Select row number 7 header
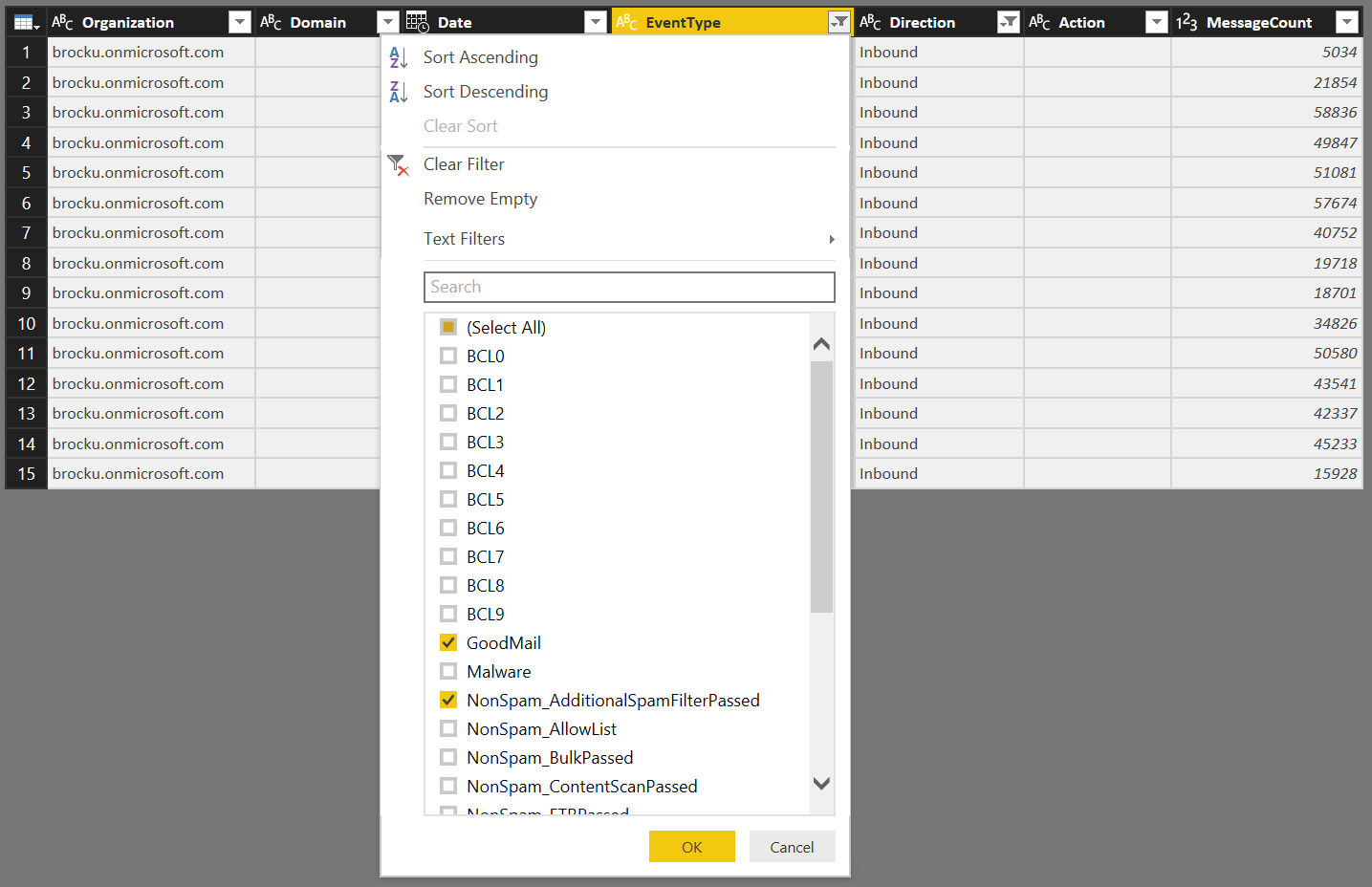The width and height of the screenshot is (1372, 887). click(27, 233)
